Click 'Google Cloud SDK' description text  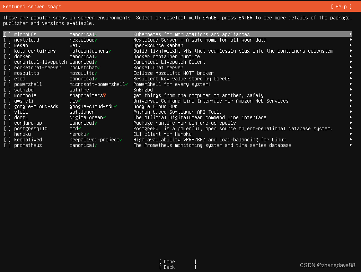[156, 106]
